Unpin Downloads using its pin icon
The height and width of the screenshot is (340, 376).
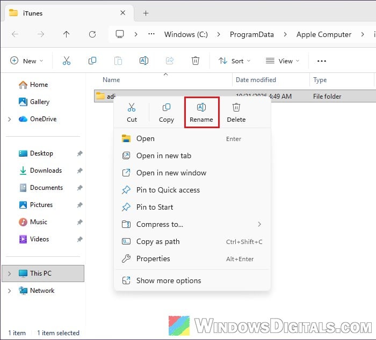click(79, 171)
